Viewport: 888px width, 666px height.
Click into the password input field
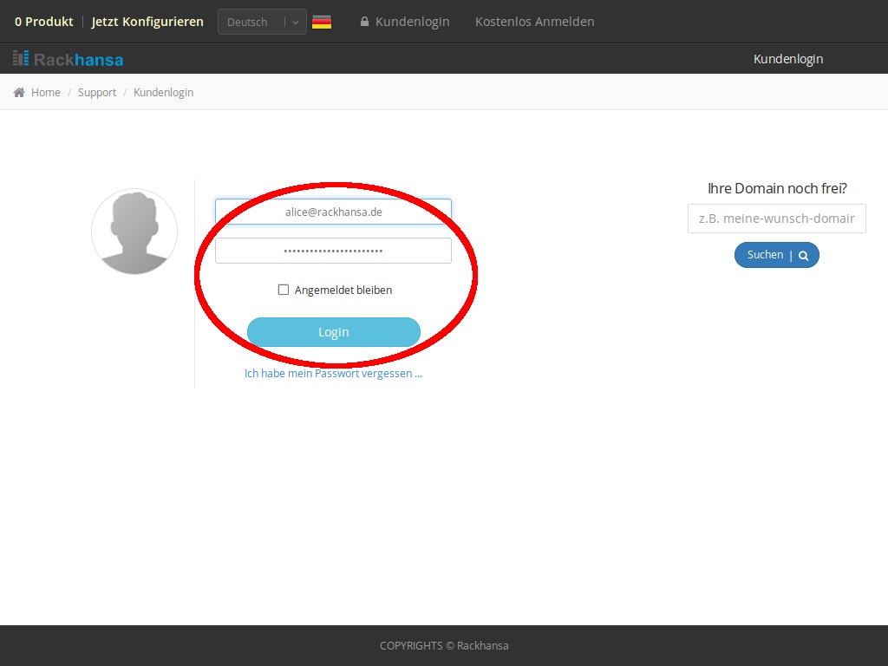click(x=333, y=251)
